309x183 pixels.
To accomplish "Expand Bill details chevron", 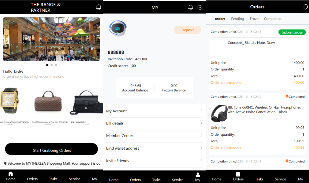I will tap(201, 123).
